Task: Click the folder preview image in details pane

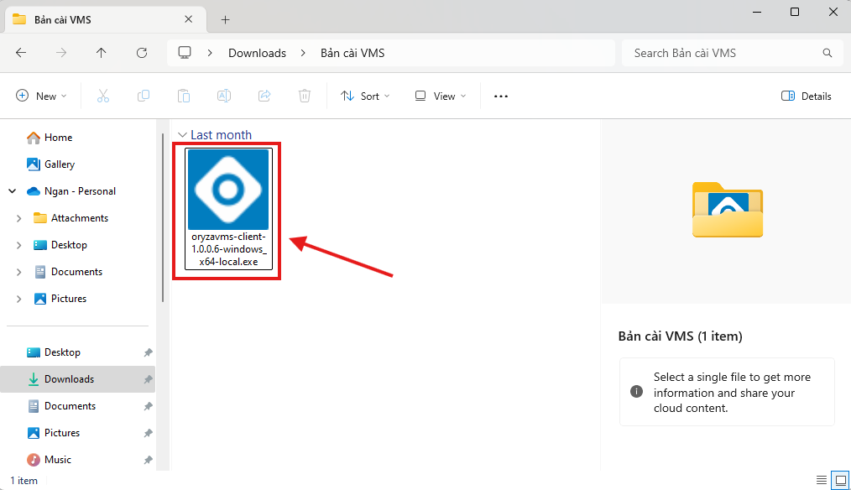Action: [x=728, y=210]
